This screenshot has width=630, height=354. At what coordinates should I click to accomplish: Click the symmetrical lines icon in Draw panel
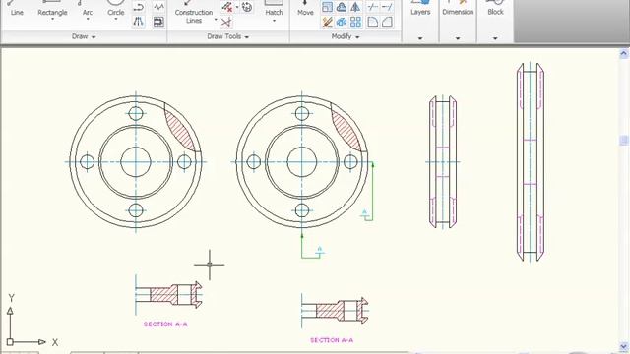point(139,22)
